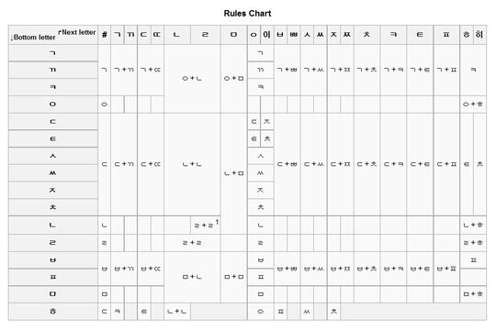Select the ㄹ column header
Screen dimensions: 496x330
click(206, 35)
